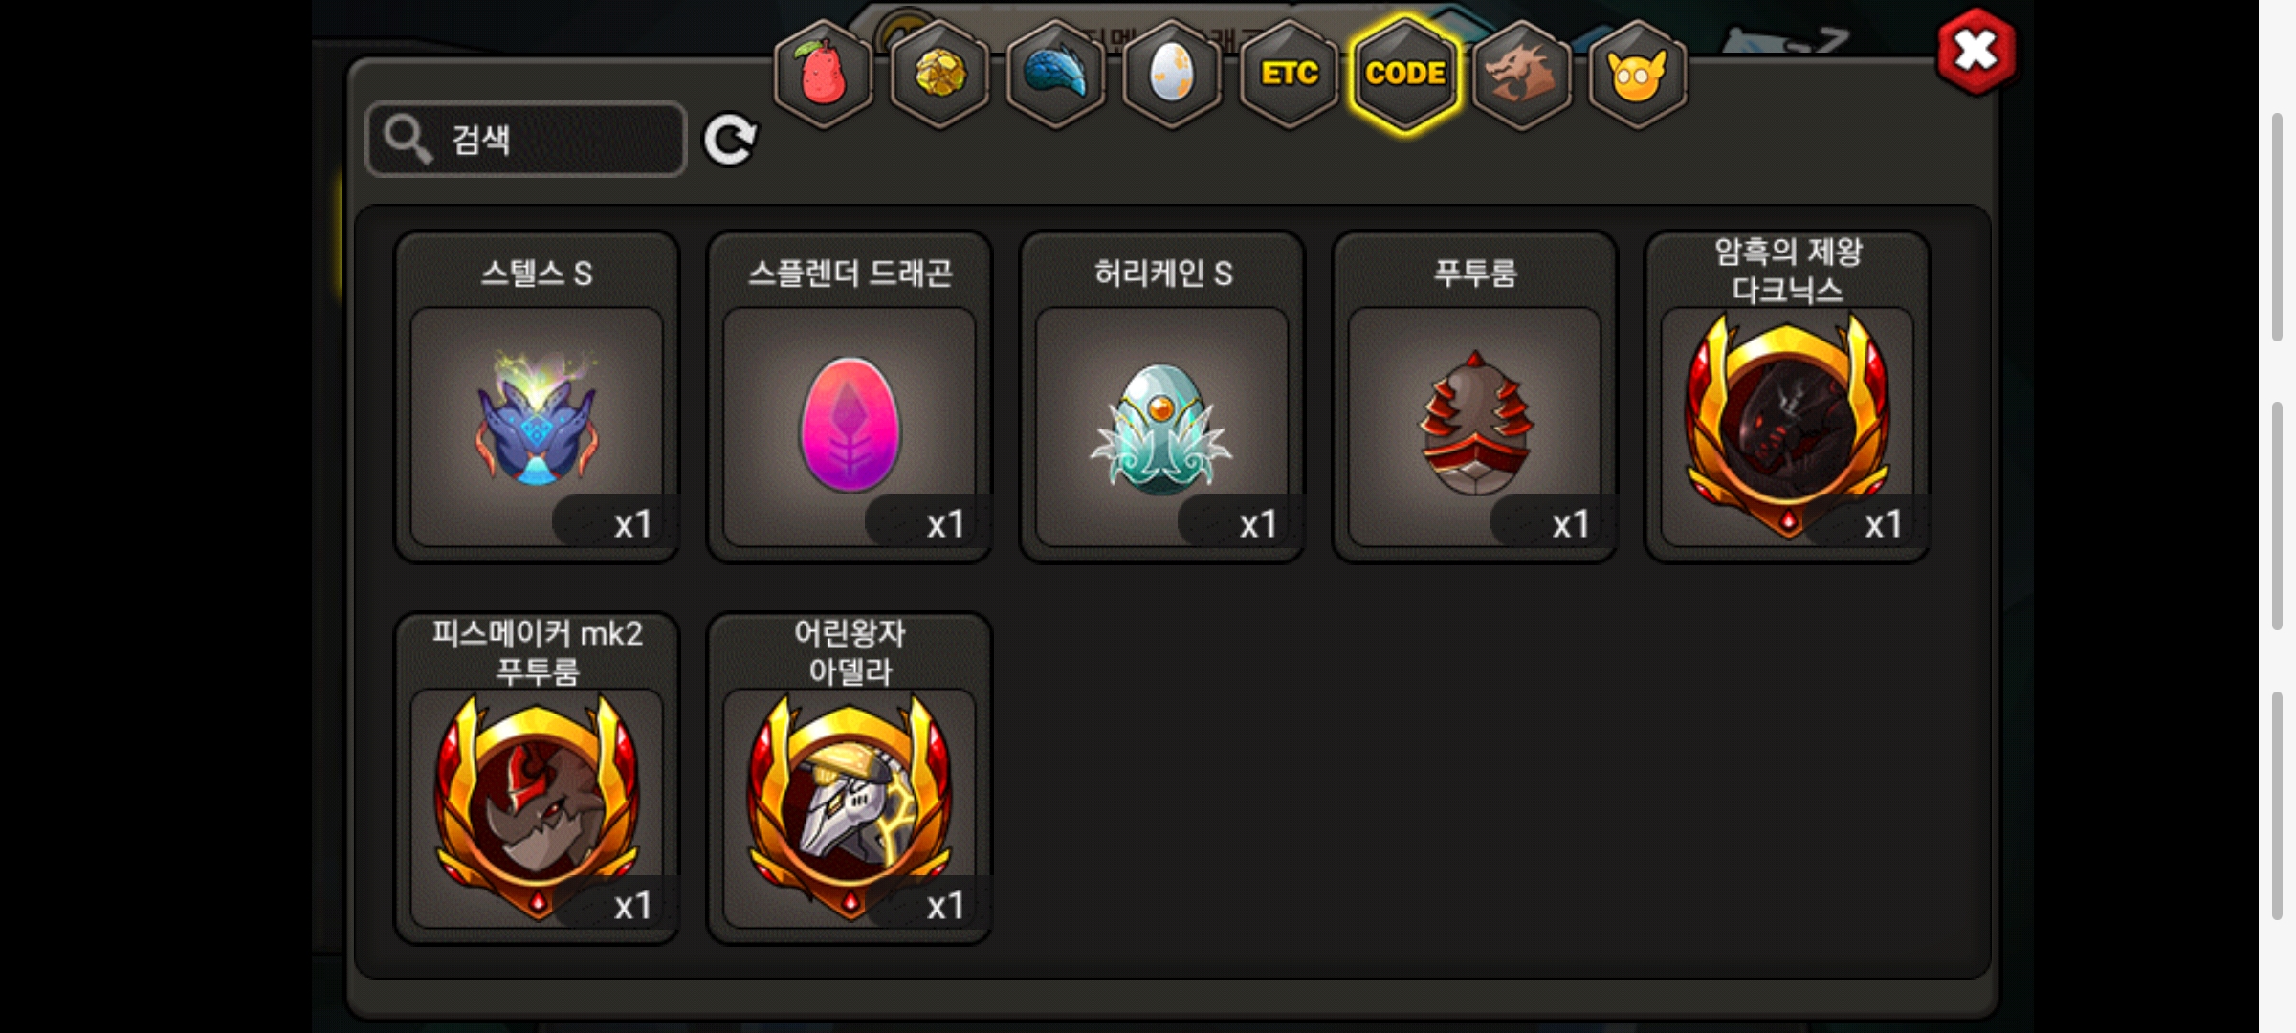
Task: Switch to the egg category icon
Action: 1172,74
